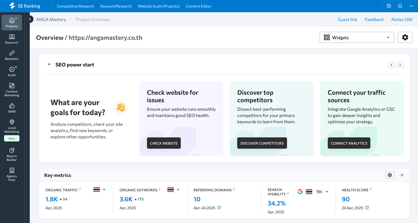
Task: Click the CONNECT ANALYTICS button
Action: point(349,143)
